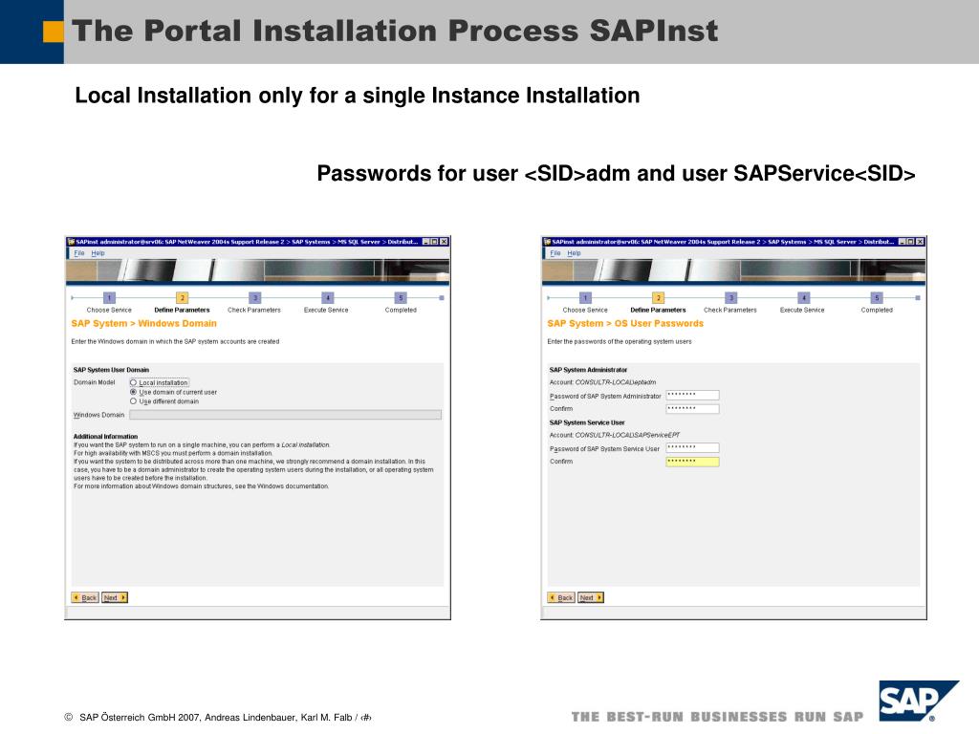
Task: Click Password of SAP System Administrator field
Action: click(692, 395)
